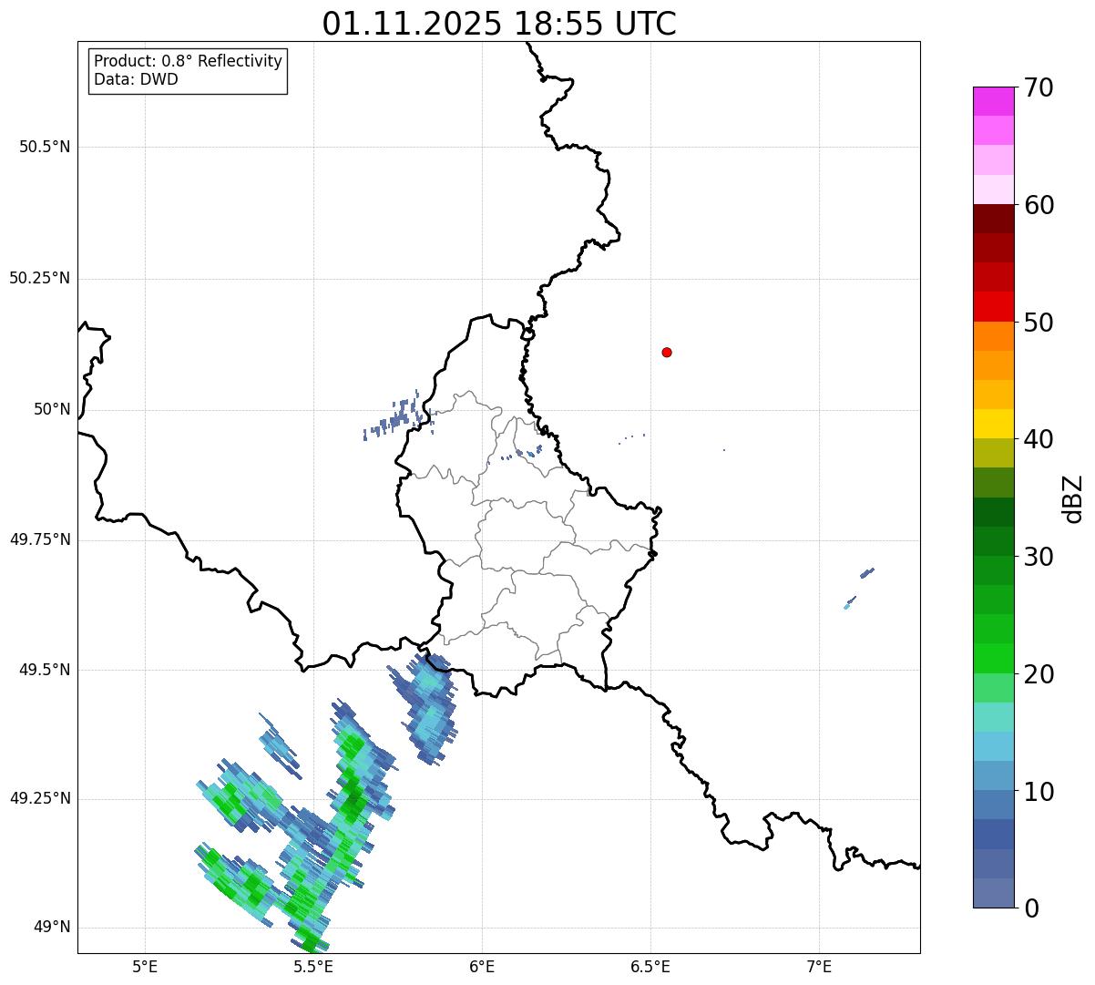Viewport: 1095px width, 985px height.
Task: Click the "7°E" longitude label
Action: [819, 966]
